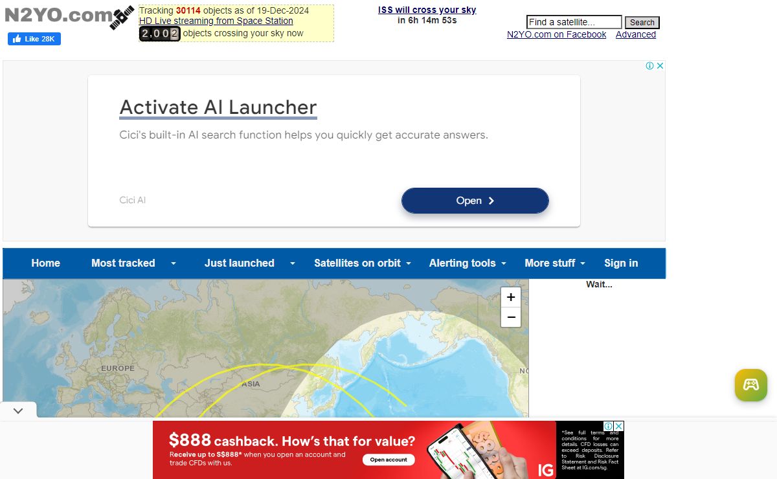Click the Wait... text beside the map
The width and height of the screenshot is (777, 479).
tap(599, 284)
